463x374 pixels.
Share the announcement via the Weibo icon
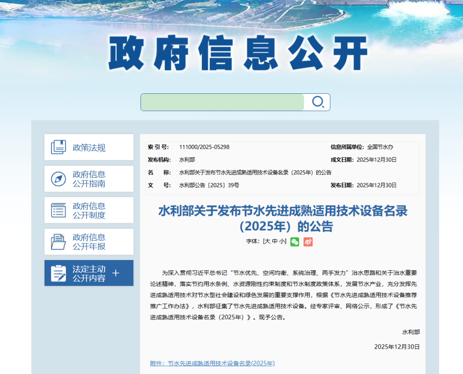(x=308, y=242)
